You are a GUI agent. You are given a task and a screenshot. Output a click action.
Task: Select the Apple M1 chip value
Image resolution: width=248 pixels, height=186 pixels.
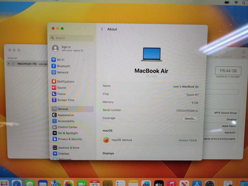click(x=192, y=95)
